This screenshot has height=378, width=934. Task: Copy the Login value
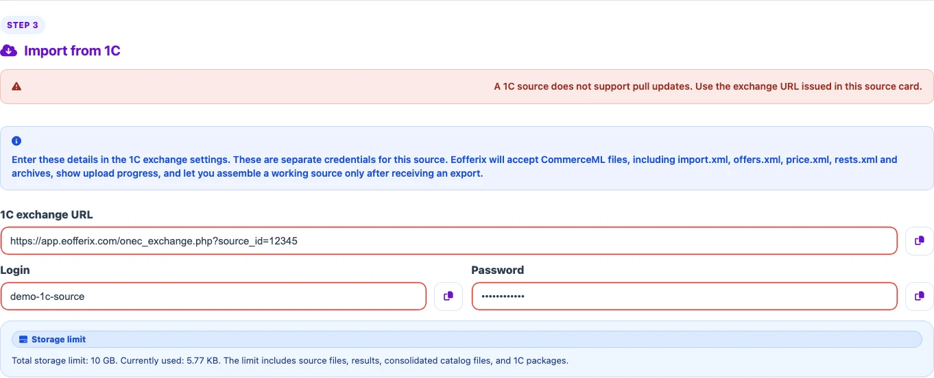pos(448,296)
